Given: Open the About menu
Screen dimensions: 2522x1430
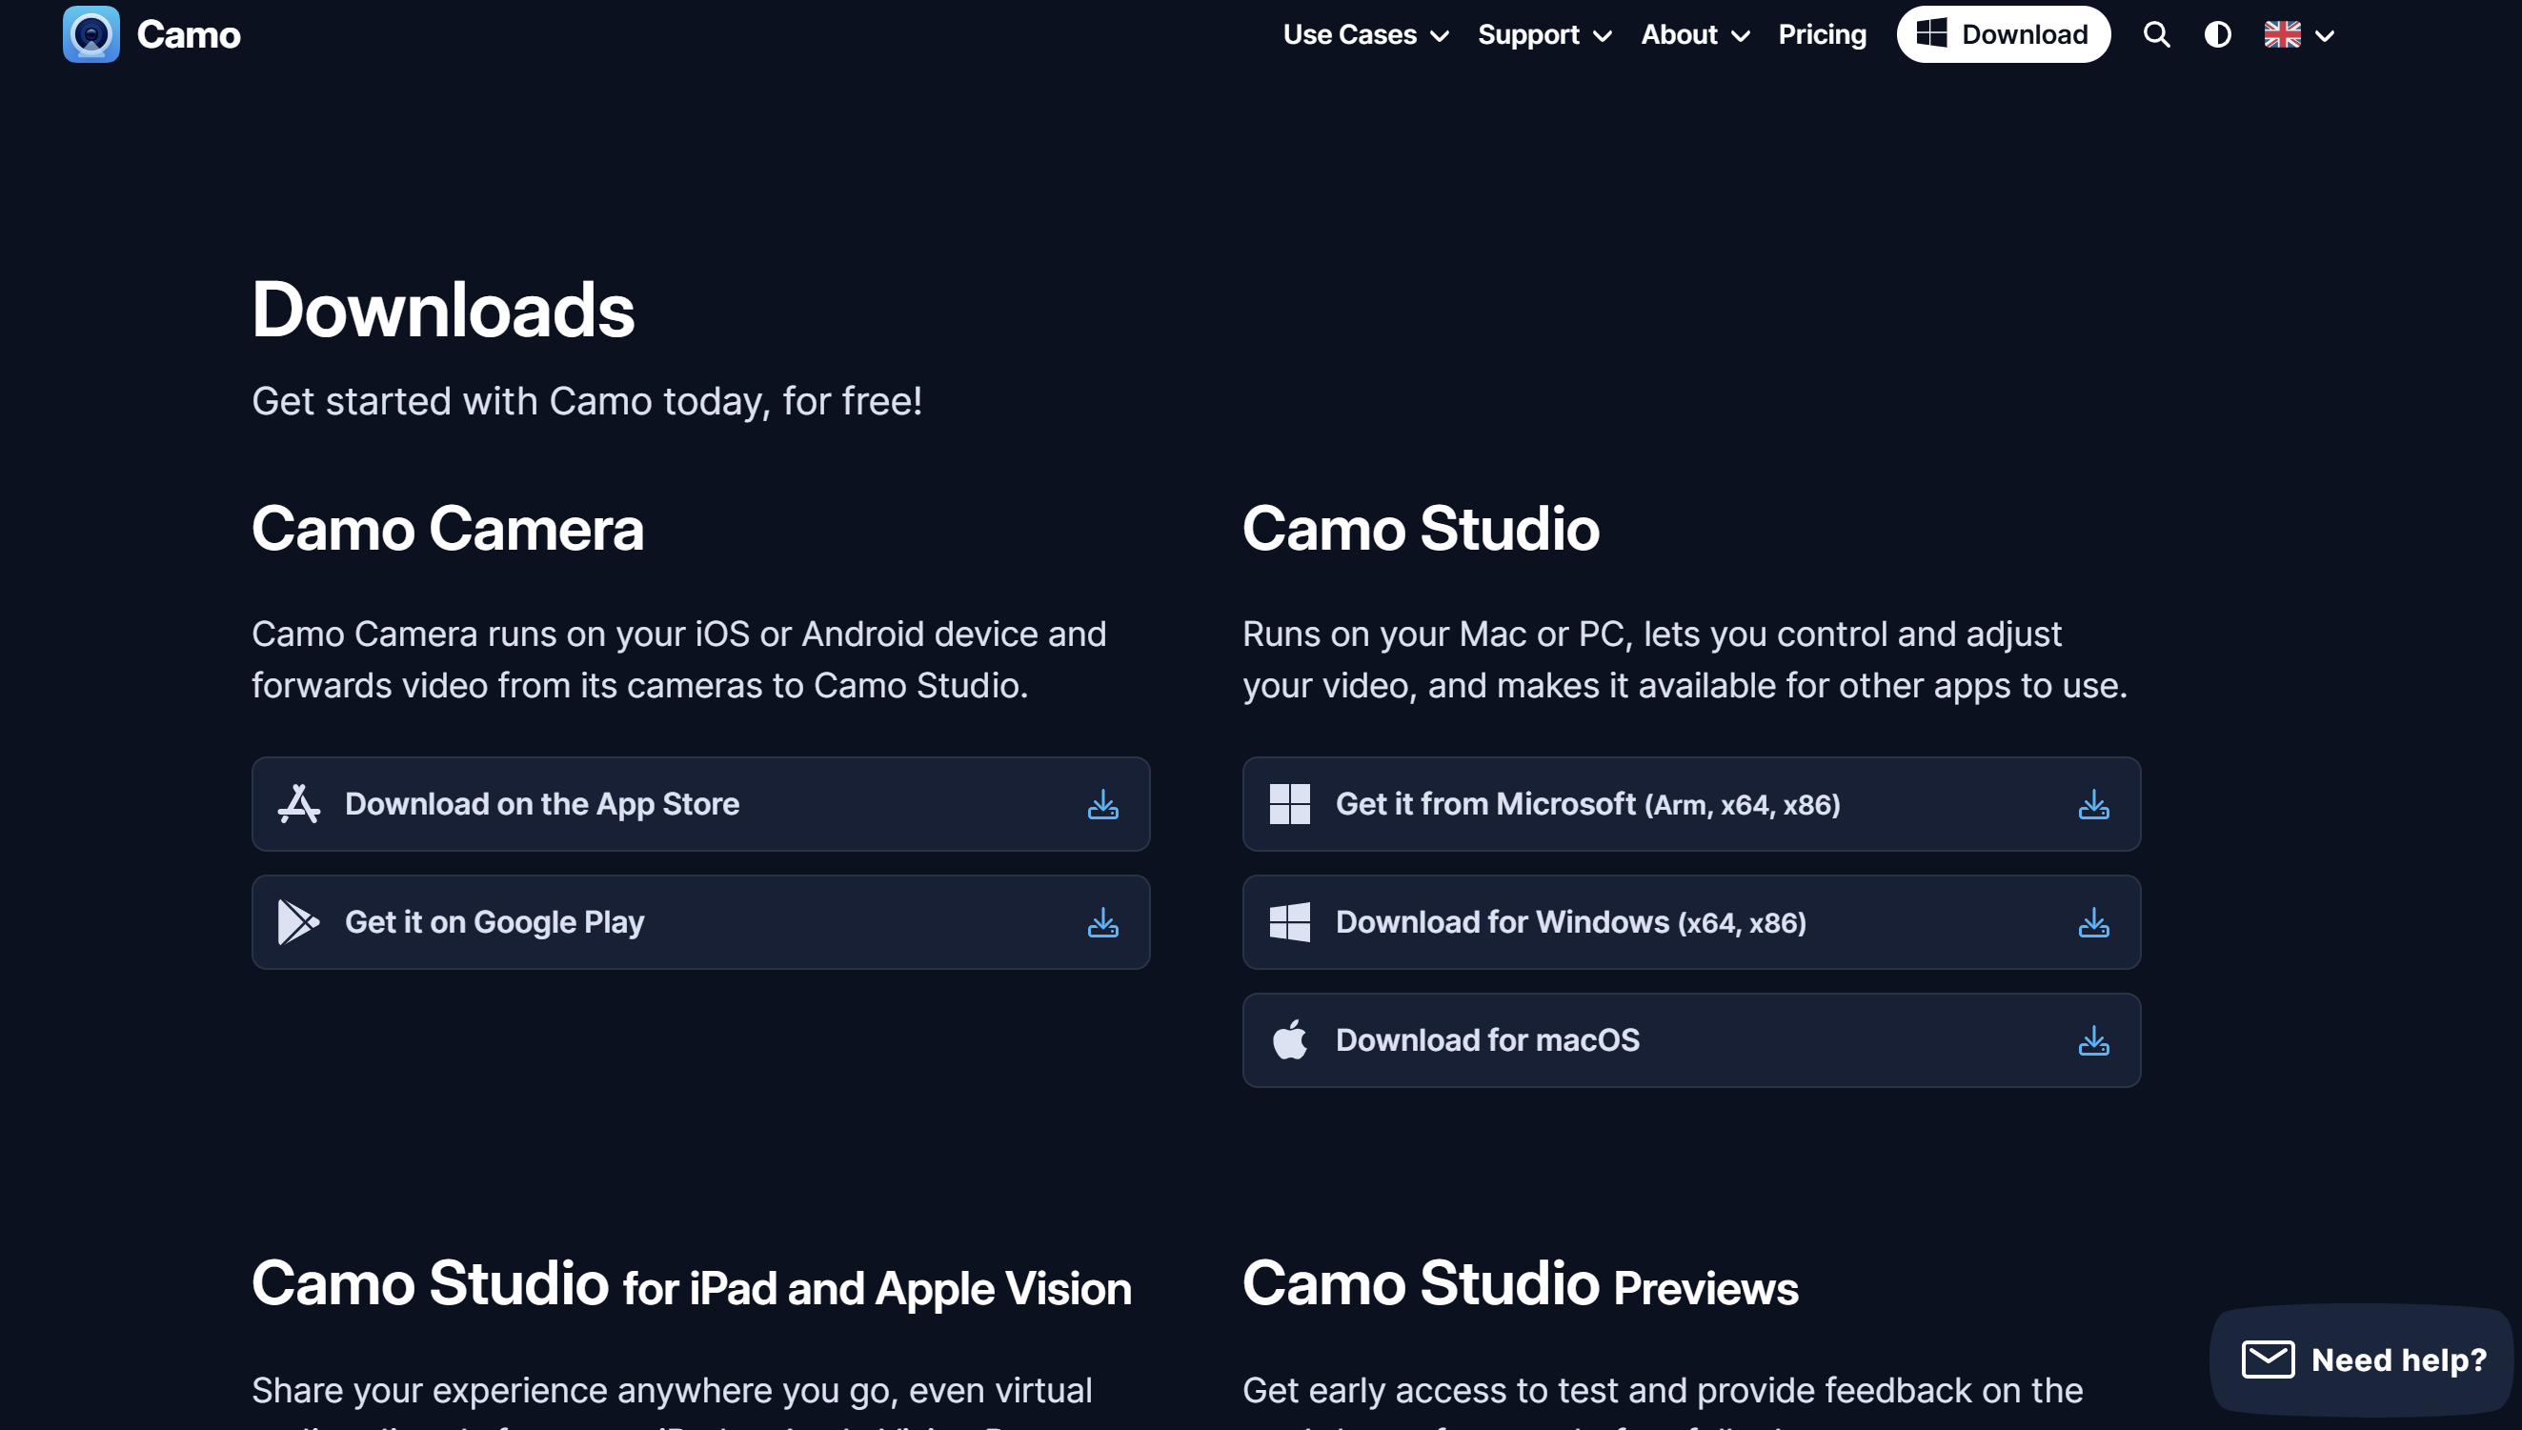Looking at the screenshot, I should pos(1694,34).
